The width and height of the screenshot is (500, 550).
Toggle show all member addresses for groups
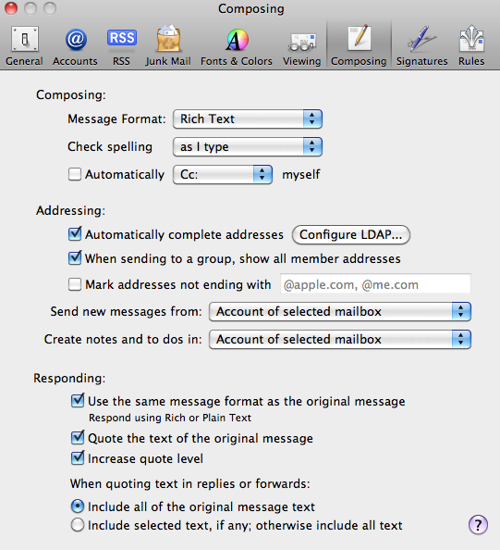point(75,258)
